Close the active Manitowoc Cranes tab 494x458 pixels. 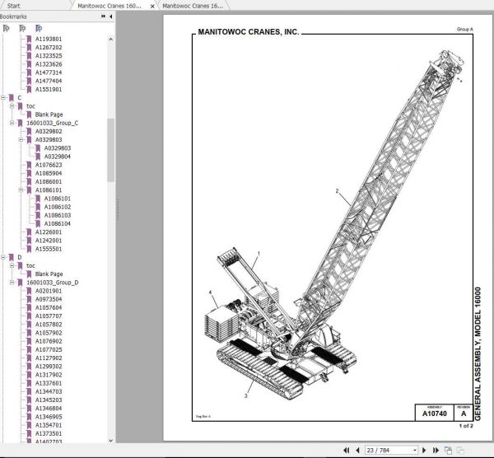[152, 6]
